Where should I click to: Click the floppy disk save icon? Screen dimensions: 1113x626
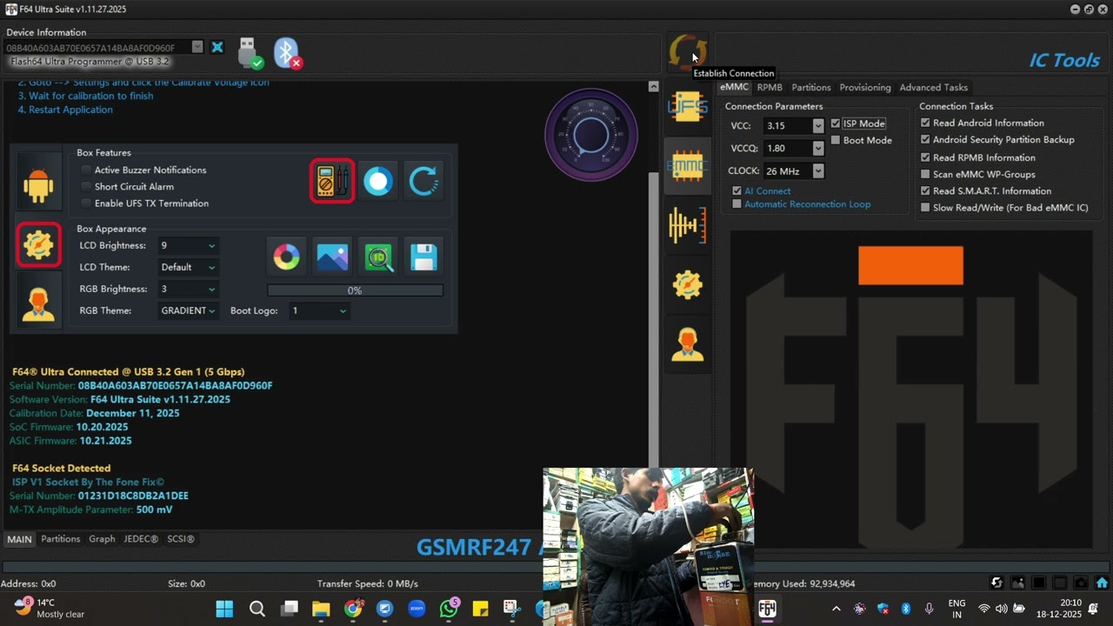coord(423,256)
